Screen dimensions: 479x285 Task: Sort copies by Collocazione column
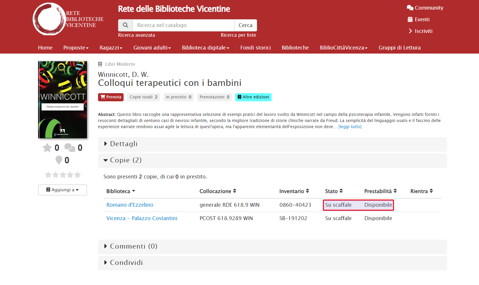(x=218, y=191)
